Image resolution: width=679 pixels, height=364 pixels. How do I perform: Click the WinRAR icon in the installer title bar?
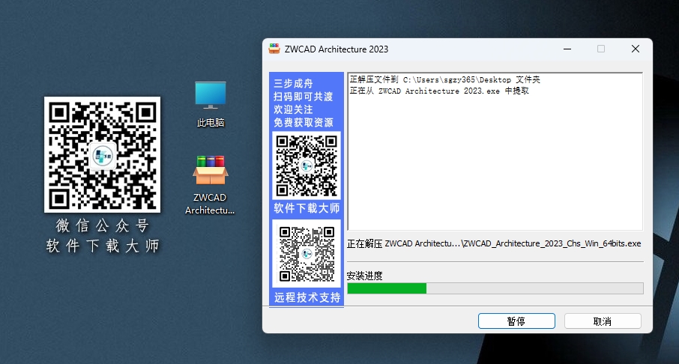[x=274, y=49]
